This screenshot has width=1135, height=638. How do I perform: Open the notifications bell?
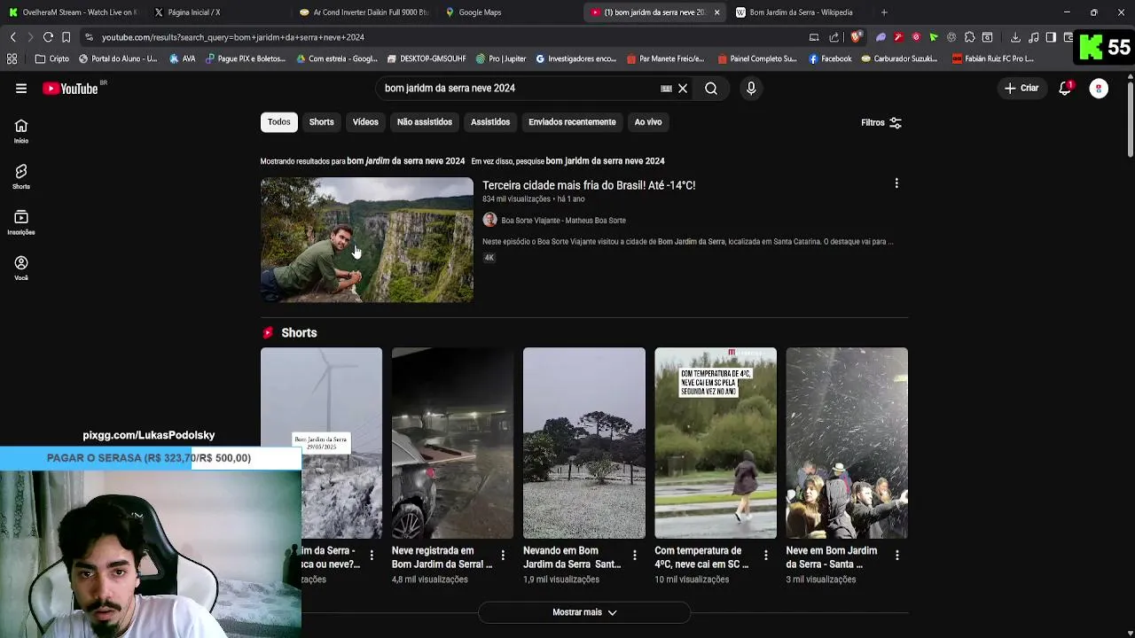coord(1065,89)
